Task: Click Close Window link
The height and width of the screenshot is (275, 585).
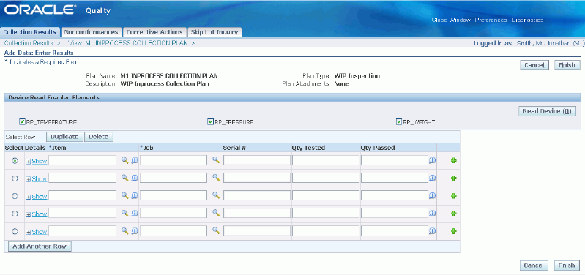Action: [x=451, y=20]
